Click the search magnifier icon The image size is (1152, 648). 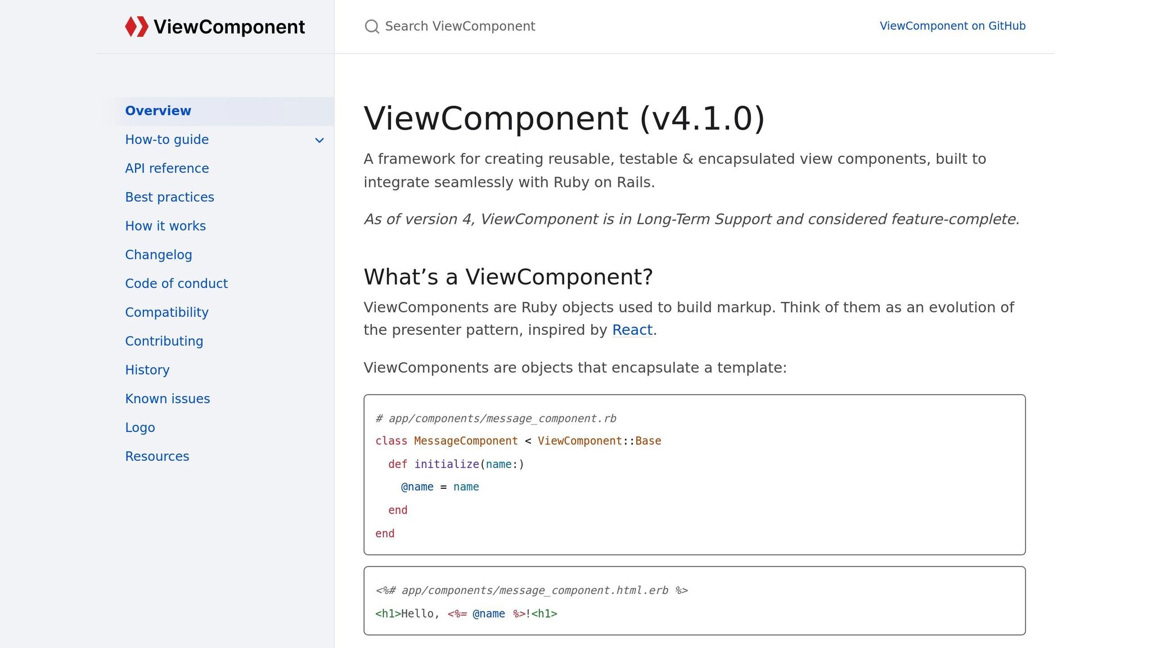[x=371, y=26]
